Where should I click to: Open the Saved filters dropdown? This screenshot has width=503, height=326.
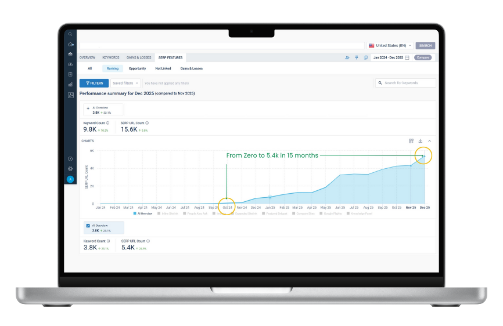pos(125,84)
